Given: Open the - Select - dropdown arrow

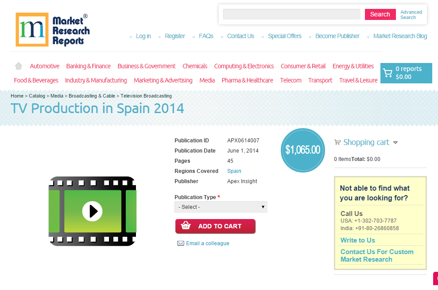Looking at the screenshot, I should (x=263, y=207).
